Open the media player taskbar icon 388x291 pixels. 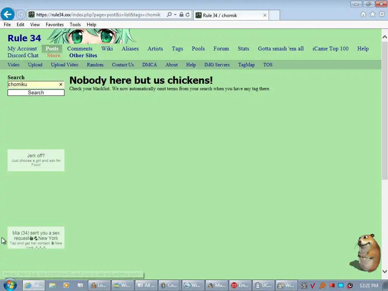(x=66, y=285)
